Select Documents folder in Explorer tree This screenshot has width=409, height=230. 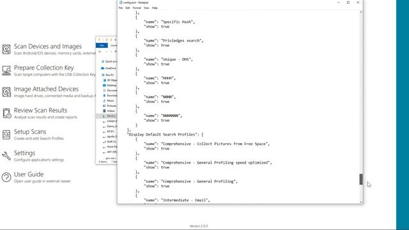(110, 91)
